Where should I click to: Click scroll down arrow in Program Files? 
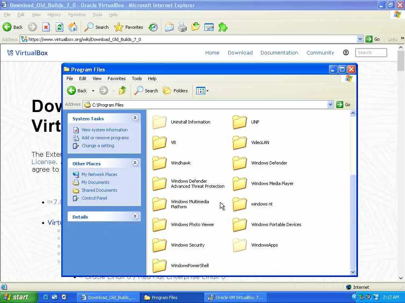pos(353,272)
